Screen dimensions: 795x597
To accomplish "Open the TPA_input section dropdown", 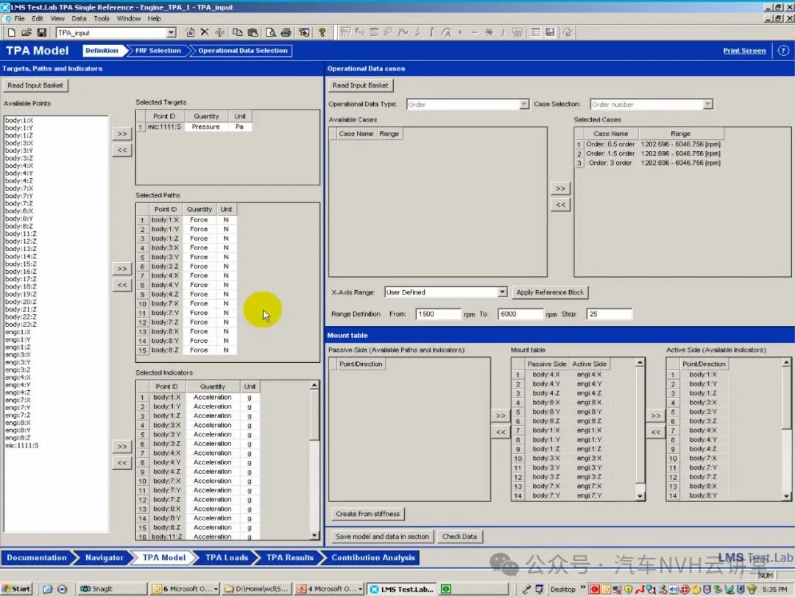I will coord(172,32).
